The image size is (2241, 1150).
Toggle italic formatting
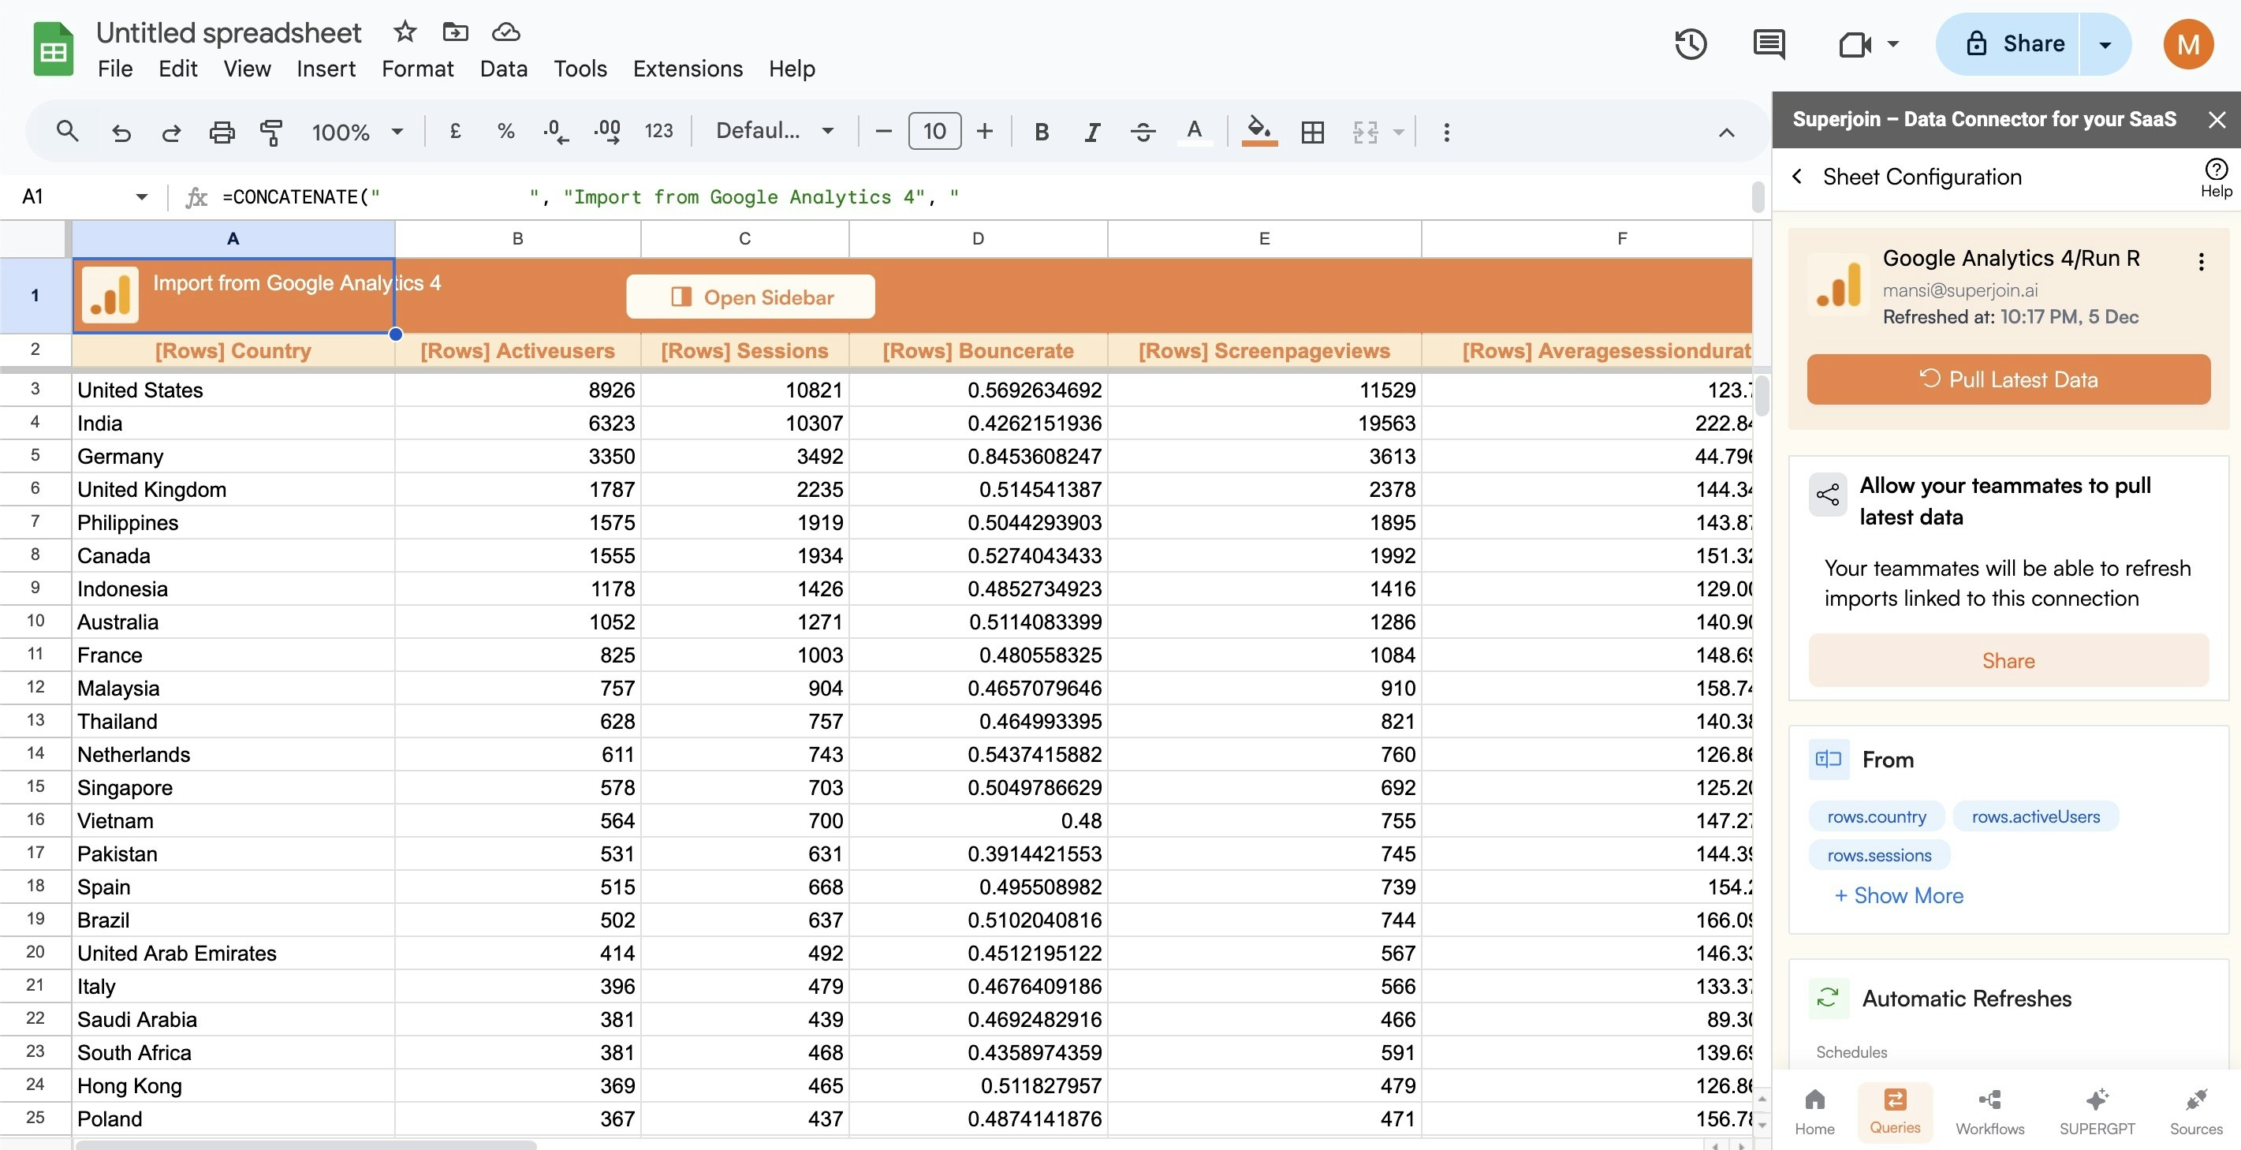1092,133
